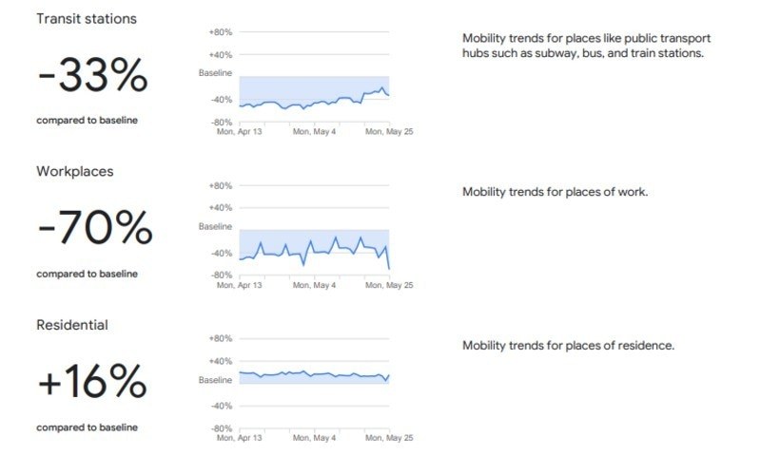Click the Baseline label on workplaces chart
Screen dimensions: 761x456
(215, 226)
